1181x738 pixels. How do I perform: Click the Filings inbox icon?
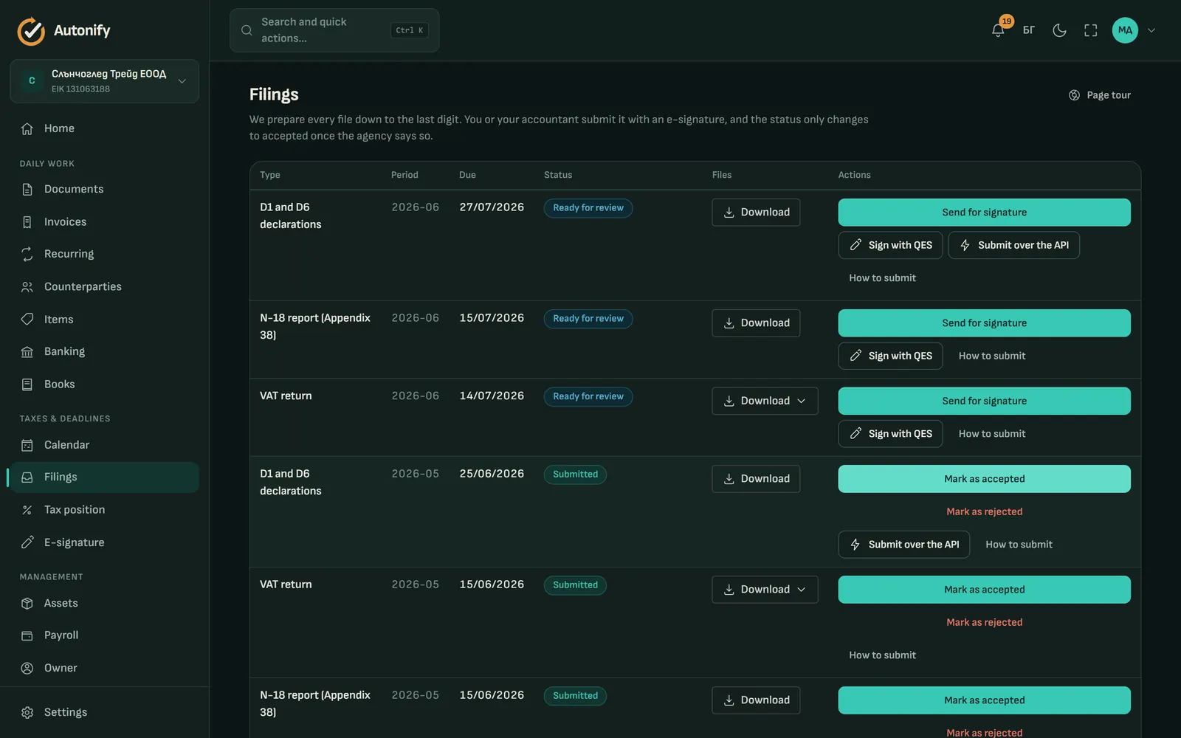point(27,477)
